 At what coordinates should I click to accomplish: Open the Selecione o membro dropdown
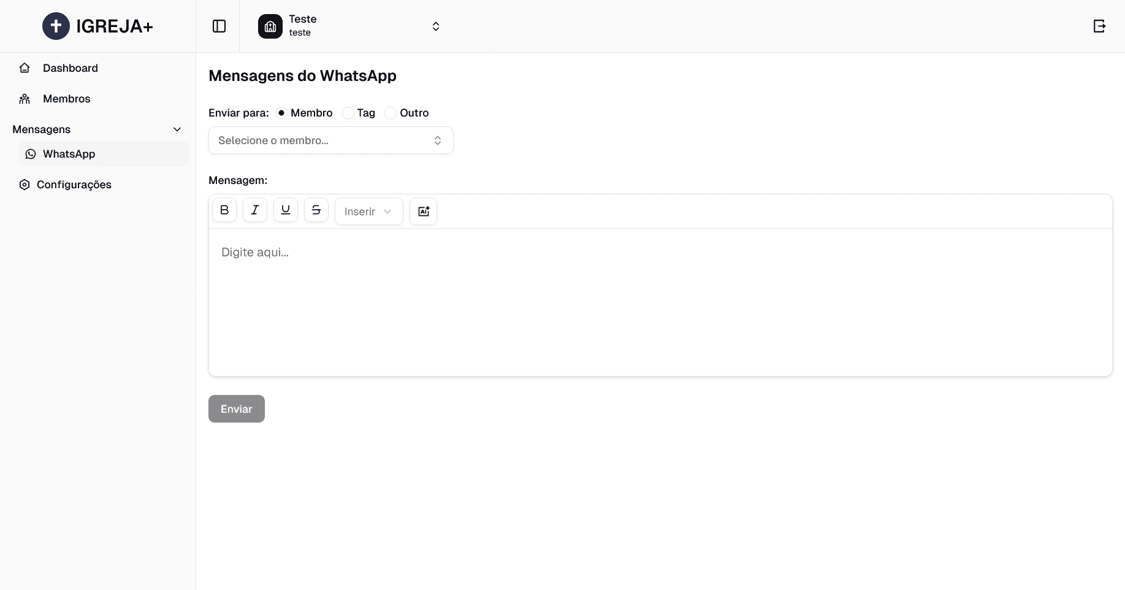(330, 140)
